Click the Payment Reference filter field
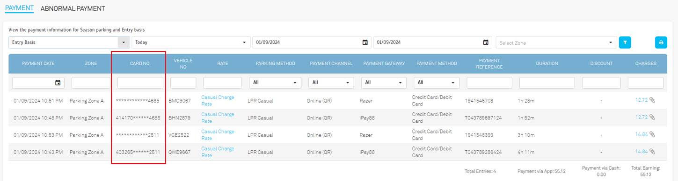 (x=489, y=83)
